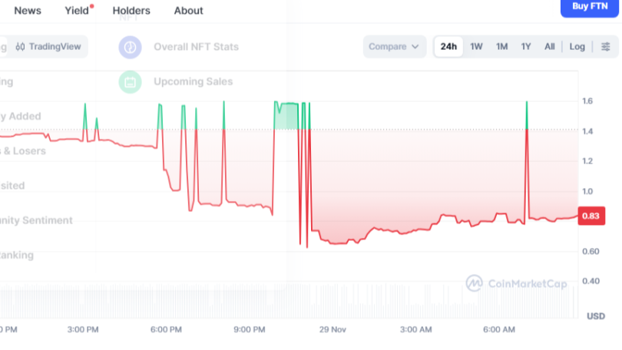This screenshot has width=622, height=350.
Task: Switch chart range to 1W
Action: point(476,47)
